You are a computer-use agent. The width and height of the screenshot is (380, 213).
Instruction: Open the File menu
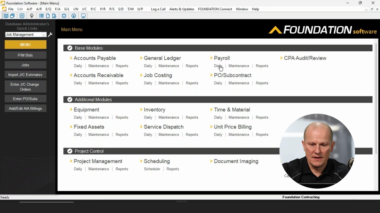(x=11, y=9)
